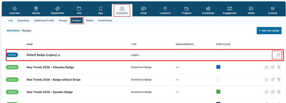Image resolution: width=286 pixels, height=103 pixels.
Task: Open Additional Fields sub-tab
Action: pos(44,21)
